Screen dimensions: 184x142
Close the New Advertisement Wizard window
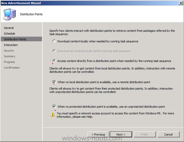coord(181,3)
